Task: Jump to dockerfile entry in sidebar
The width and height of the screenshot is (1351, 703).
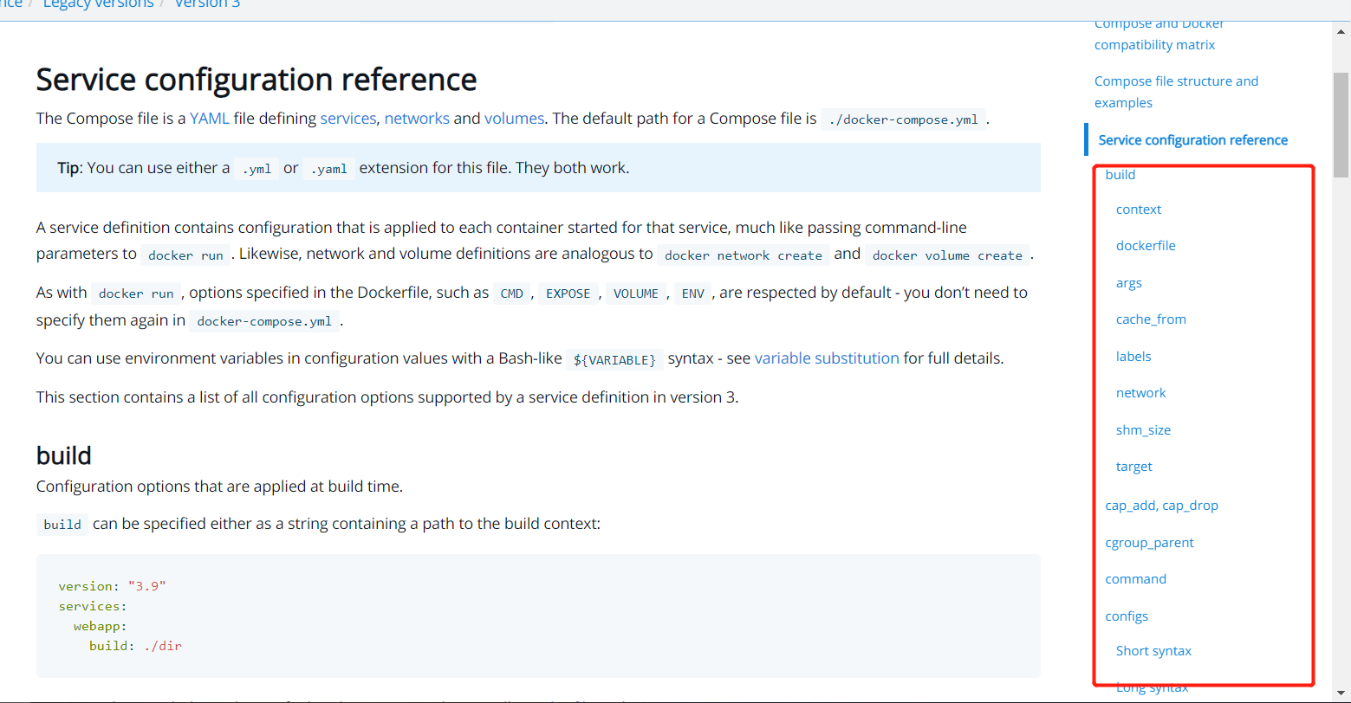Action: (1145, 246)
